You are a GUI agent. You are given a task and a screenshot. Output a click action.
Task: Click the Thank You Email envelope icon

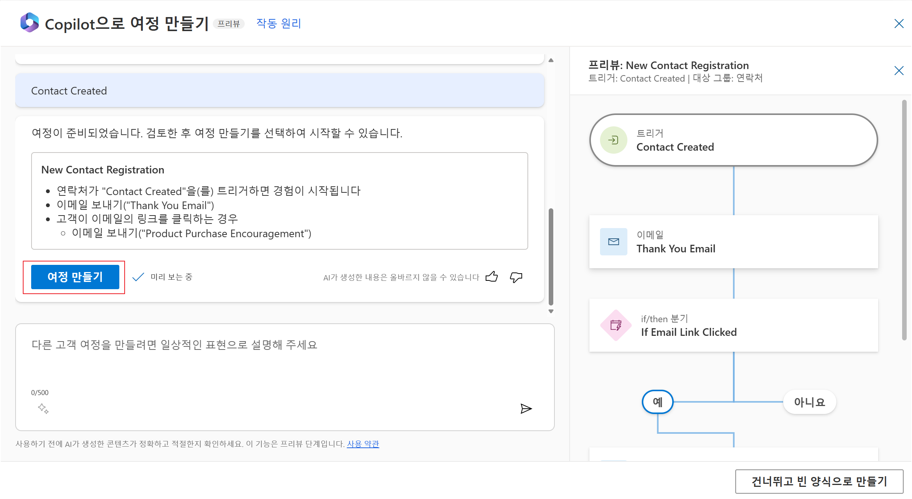[613, 242]
